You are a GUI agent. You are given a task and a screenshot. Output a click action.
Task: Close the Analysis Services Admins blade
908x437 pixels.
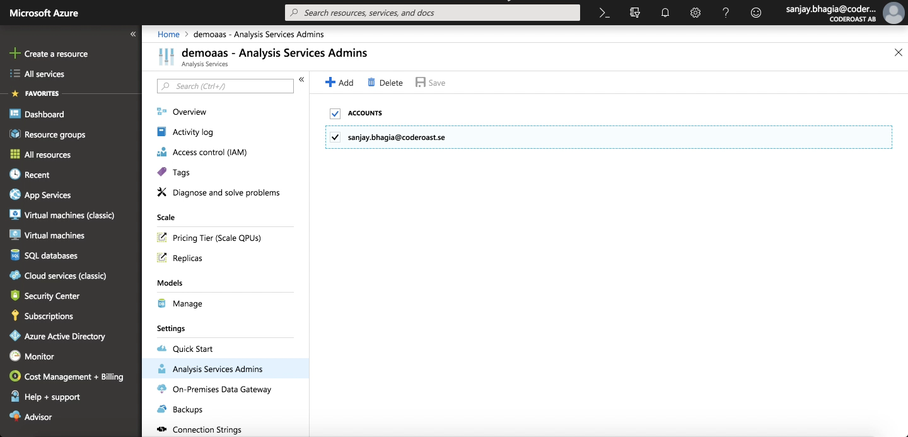(x=898, y=52)
